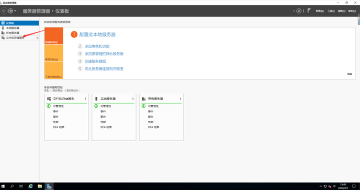The height and width of the screenshot is (190, 360).
Task: Click 服务 in 本地服务器 tile
Action: (103, 117)
